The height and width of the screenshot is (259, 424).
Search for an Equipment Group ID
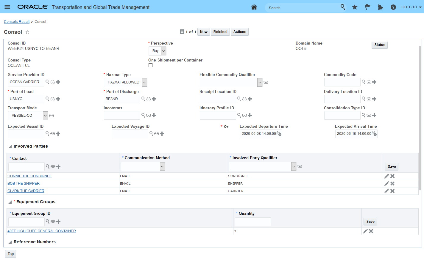tap(48, 221)
